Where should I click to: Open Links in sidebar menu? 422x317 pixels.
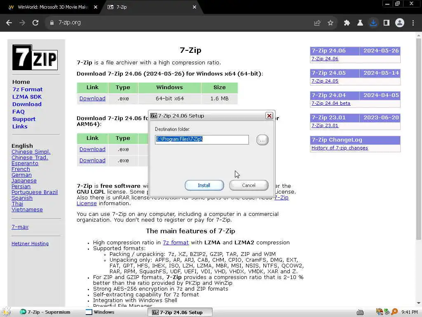click(x=20, y=126)
